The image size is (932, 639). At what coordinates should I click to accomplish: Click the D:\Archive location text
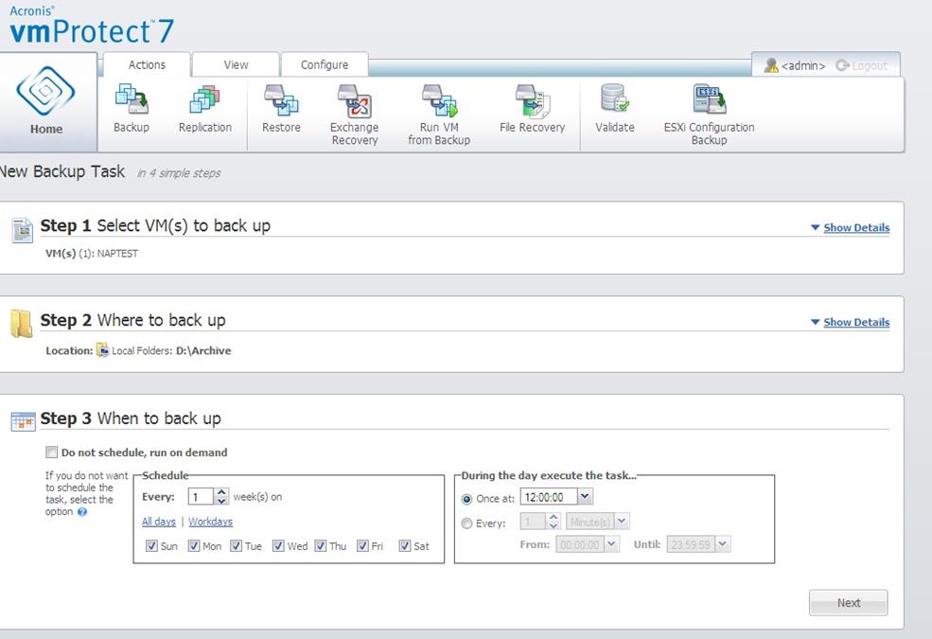(203, 350)
